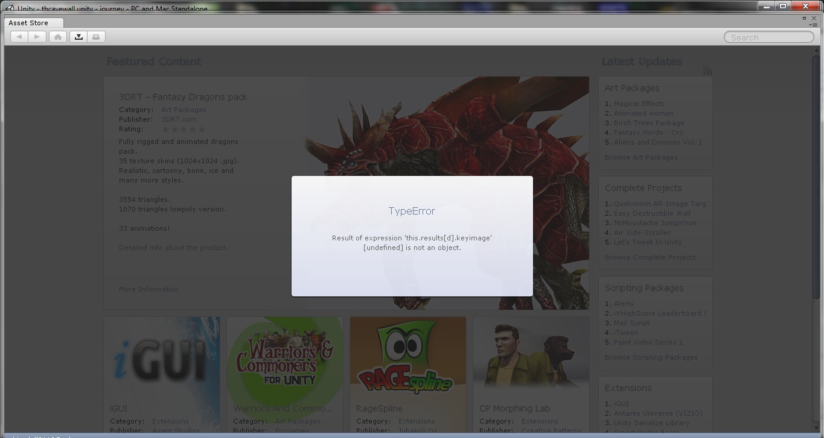Navigate back in the Asset Store browser
This screenshot has width=824, height=438.
pyautogui.click(x=18, y=36)
